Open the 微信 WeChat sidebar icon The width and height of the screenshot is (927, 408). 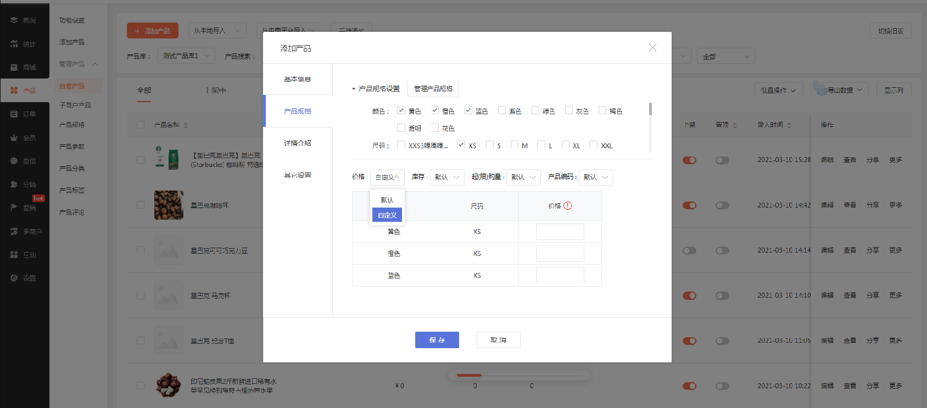point(14,161)
